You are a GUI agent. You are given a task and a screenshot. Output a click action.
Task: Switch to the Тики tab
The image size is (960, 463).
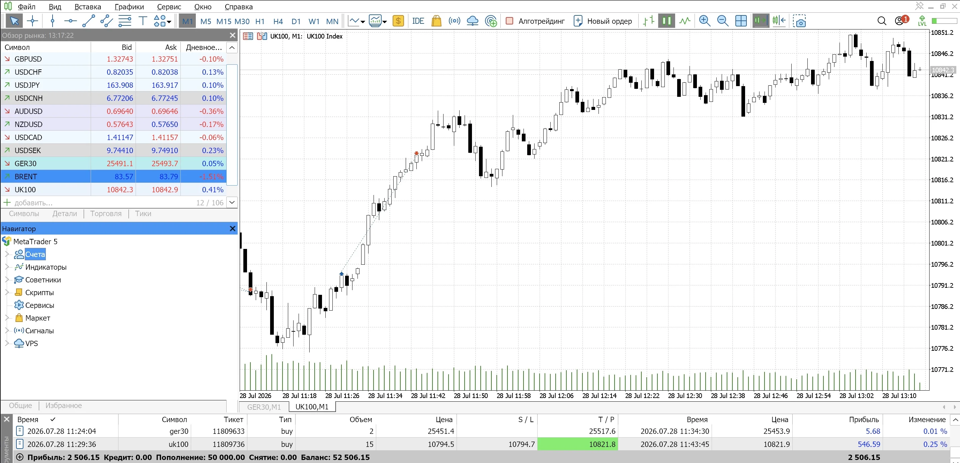(x=143, y=213)
